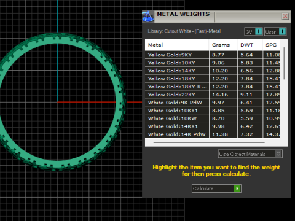Select the Yellow Gold:9KY row
Screen dimensions: 295x221
coord(212,55)
